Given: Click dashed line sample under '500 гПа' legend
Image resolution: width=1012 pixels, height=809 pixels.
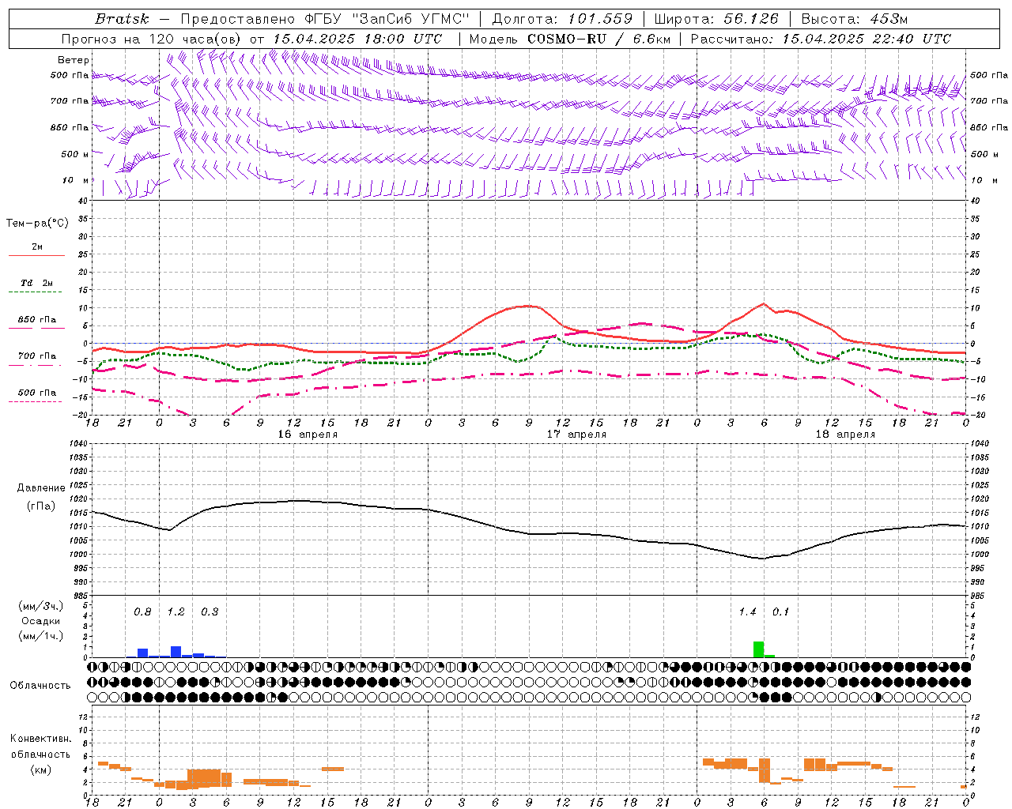Looking at the screenshot, I should (x=35, y=401).
